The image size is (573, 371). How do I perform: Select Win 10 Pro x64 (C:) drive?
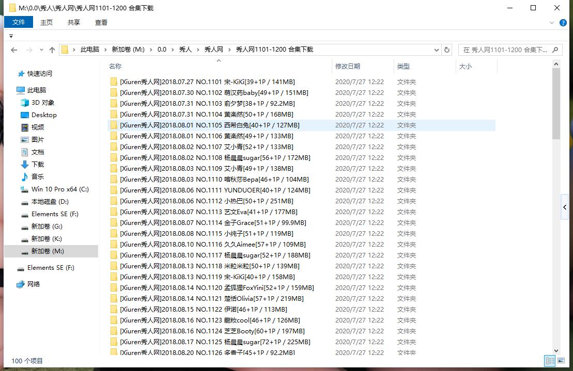click(60, 189)
